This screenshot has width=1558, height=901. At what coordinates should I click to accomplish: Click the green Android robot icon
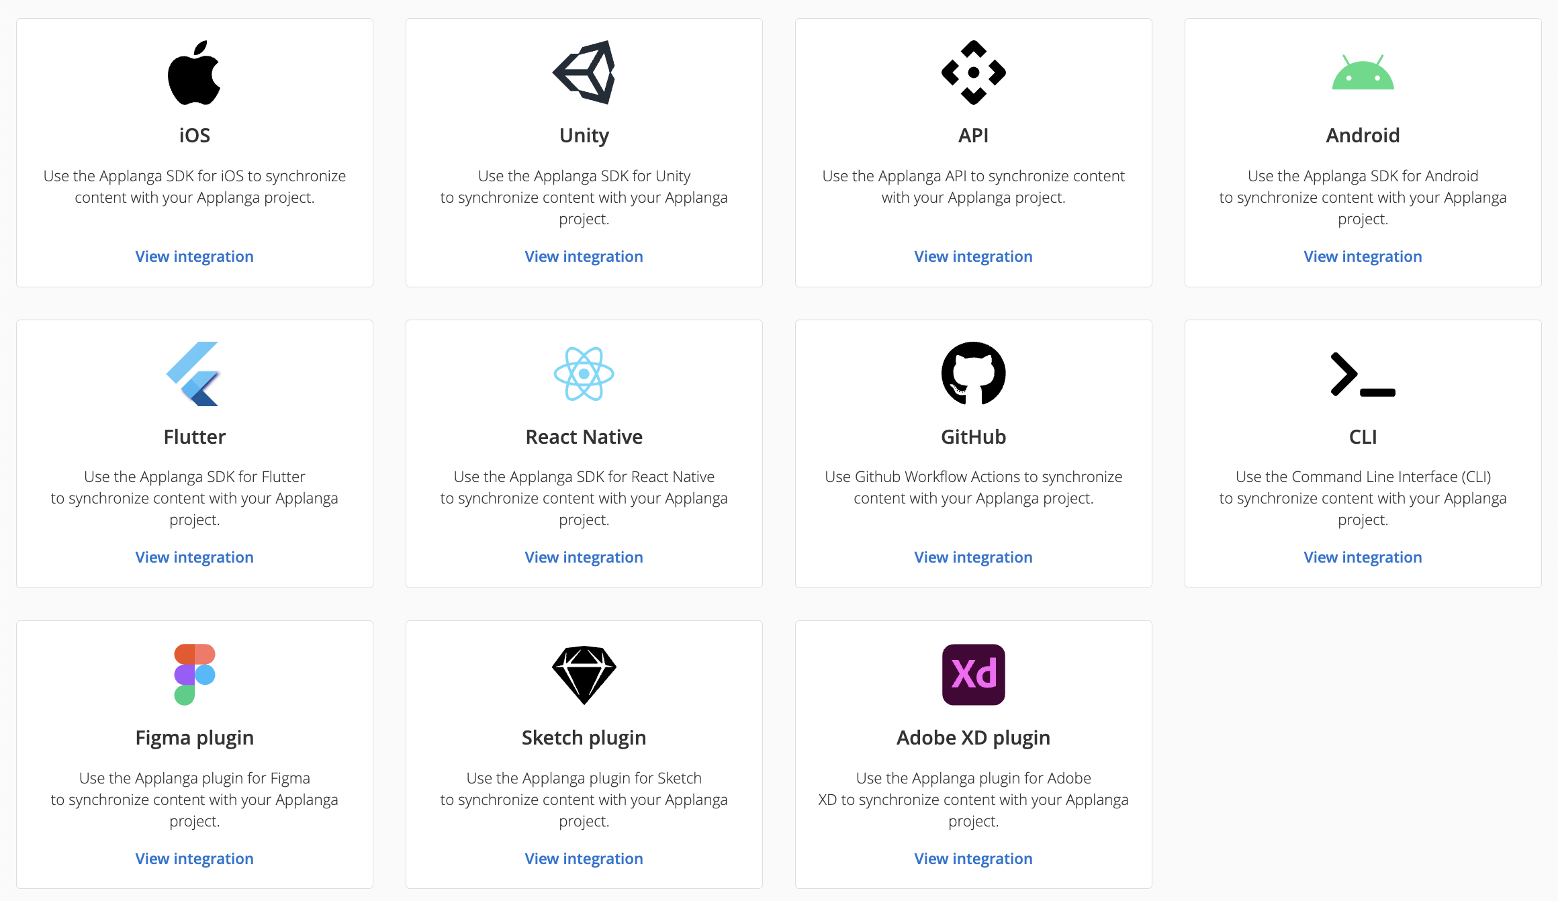[1363, 73]
